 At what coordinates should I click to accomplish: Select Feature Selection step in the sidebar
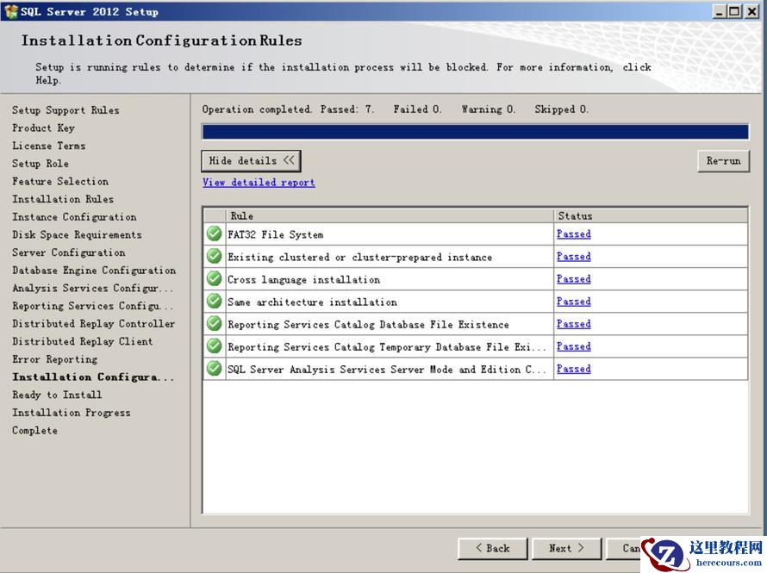pos(60,182)
